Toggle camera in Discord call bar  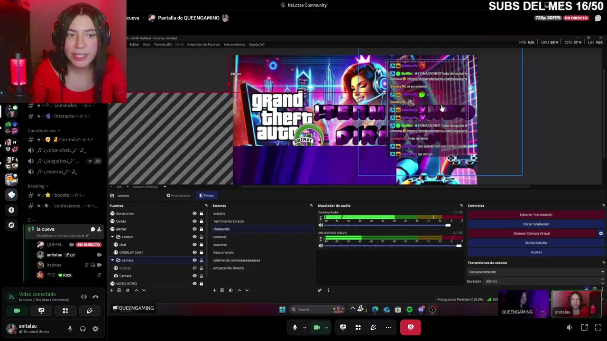[x=316, y=327]
